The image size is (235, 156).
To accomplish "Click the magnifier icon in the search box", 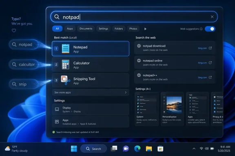I will point(57,17).
